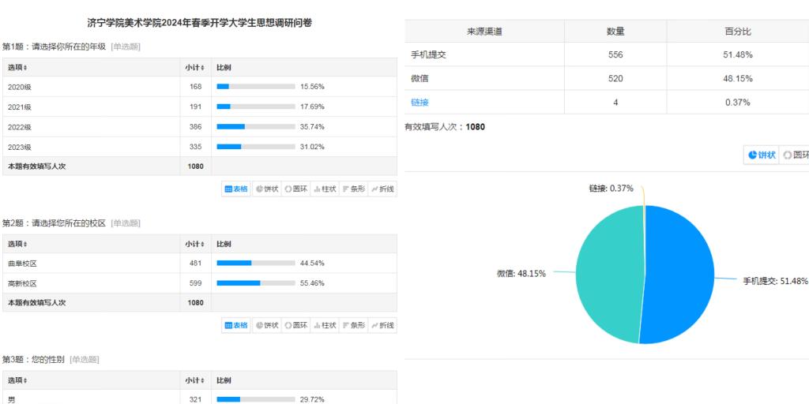Select 表格 table tab for question 2
809x404 pixels.
tap(237, 325)
